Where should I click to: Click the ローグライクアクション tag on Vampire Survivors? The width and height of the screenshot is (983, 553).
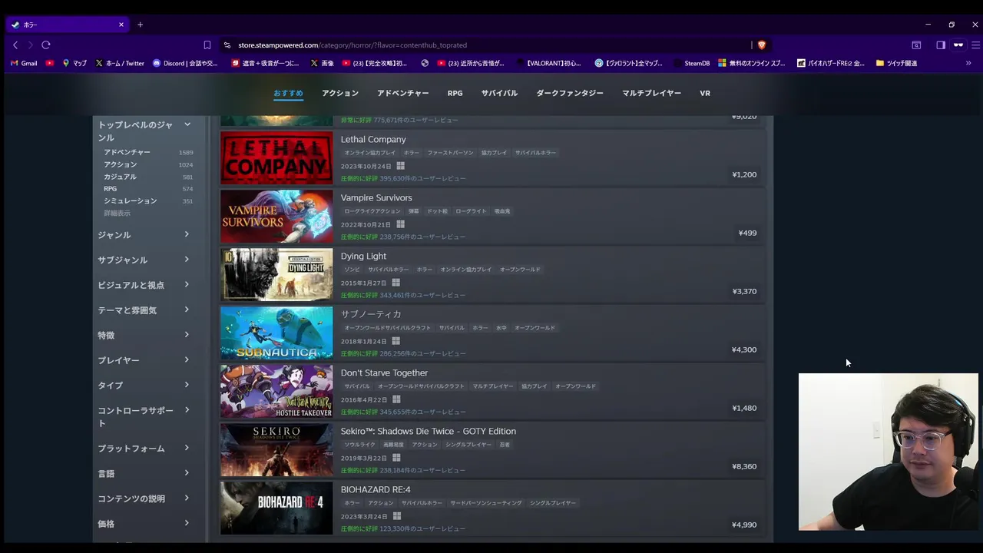[x=372, y=211]
